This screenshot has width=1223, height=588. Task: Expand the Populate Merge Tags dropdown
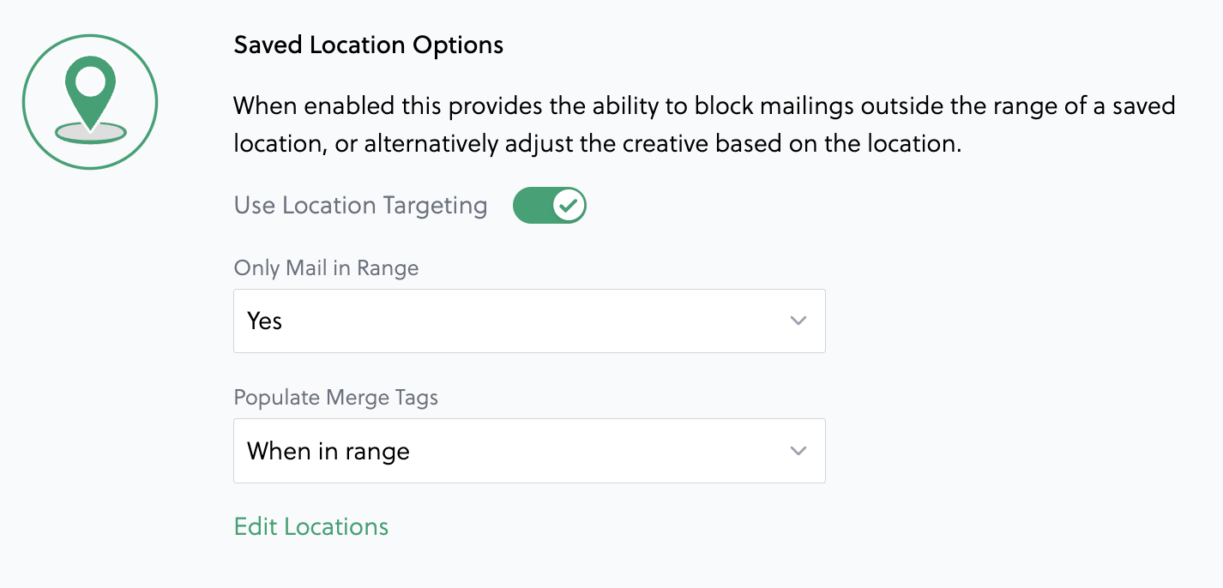[528, 451]
